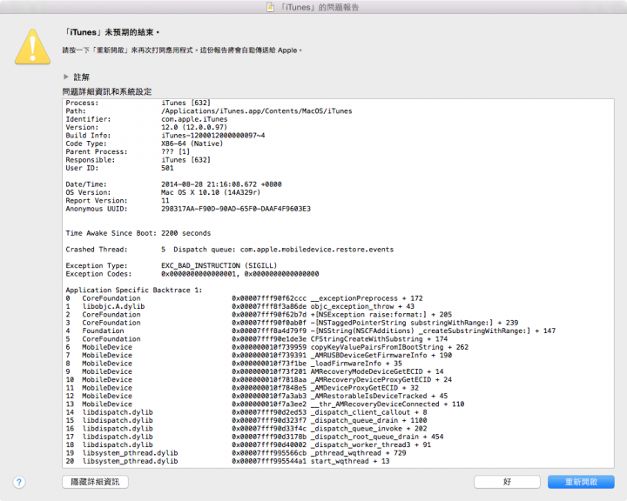Click the NSTaggedPointerString substringWithRange: row
Viewport: 627px width, 501px height.
click(x=292, y=323)
